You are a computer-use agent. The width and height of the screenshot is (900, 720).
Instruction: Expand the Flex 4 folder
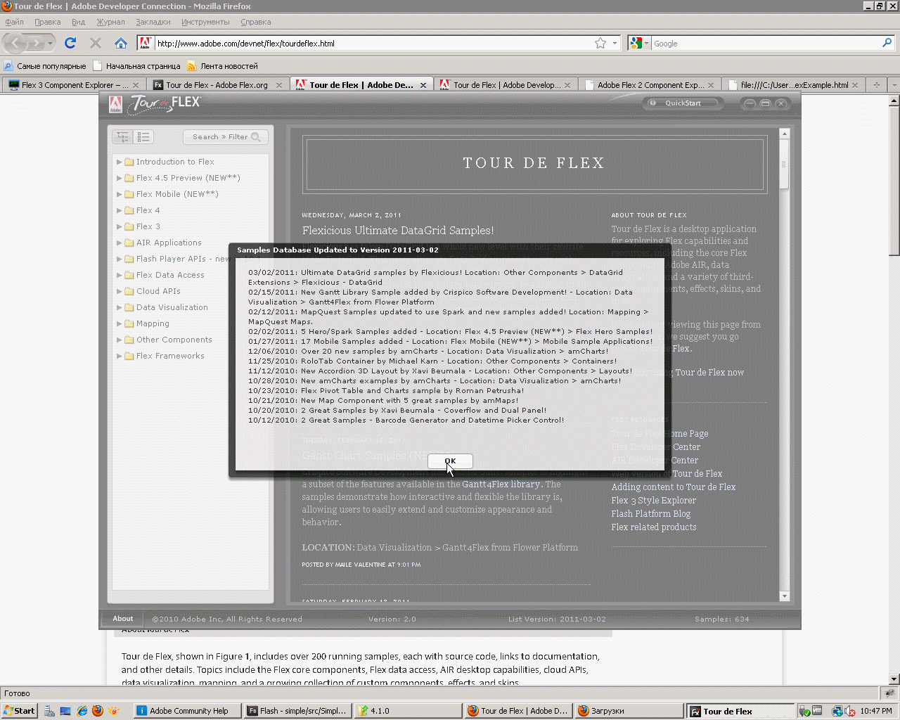pos(120,210)
